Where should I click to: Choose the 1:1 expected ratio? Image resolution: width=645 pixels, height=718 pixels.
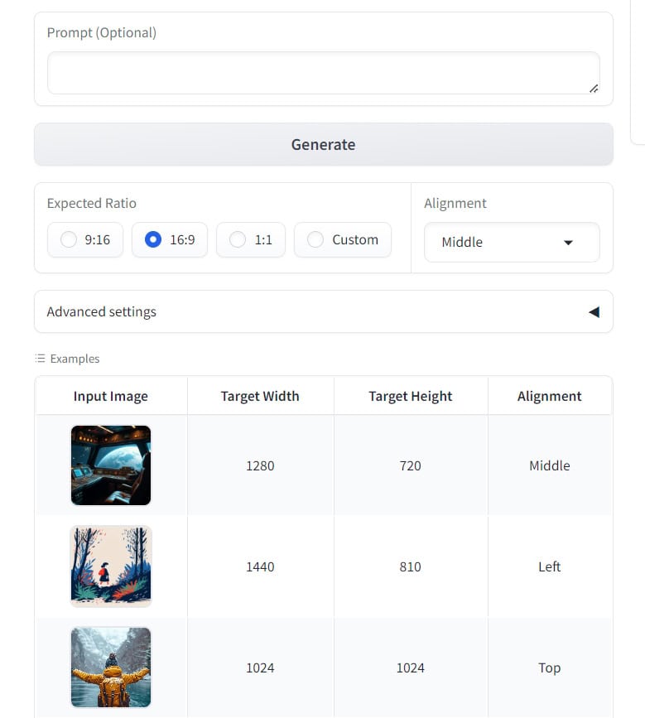click(238, 240)
